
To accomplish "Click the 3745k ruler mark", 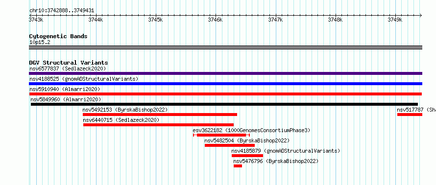I will point(155,20).
